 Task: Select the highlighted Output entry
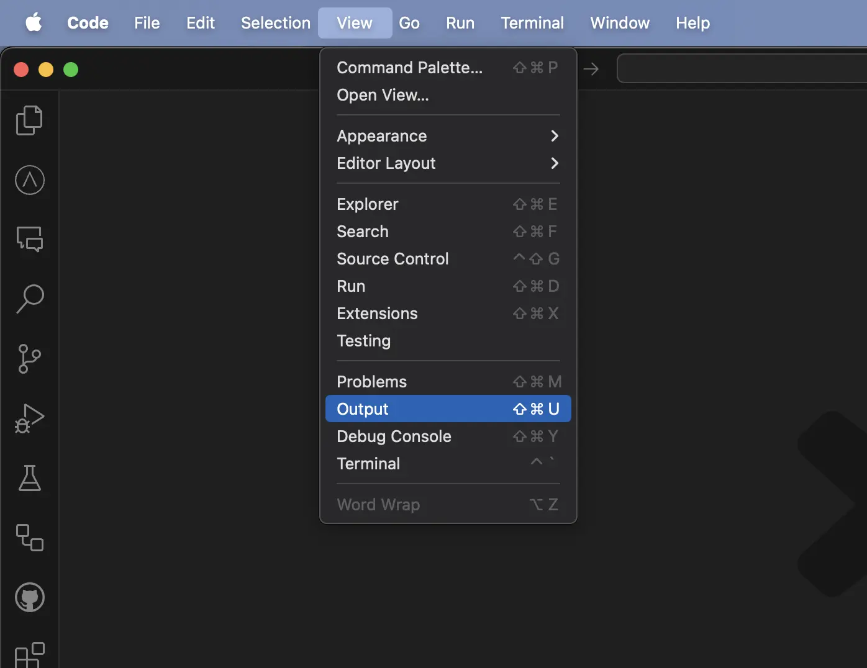(448, 409)
